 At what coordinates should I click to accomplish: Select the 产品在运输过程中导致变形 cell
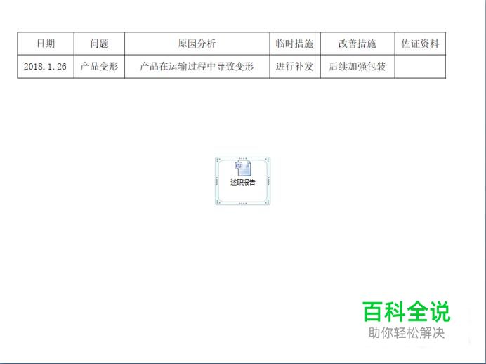click(197, 66)
